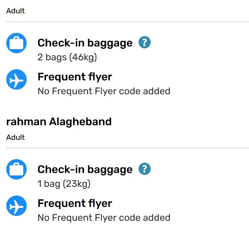The height and width of the screenshot is (236, 249).
Task: Open rahman Alagheband's Frequent flyer heading
Action: pyautogui.click(x=75, y=203)
